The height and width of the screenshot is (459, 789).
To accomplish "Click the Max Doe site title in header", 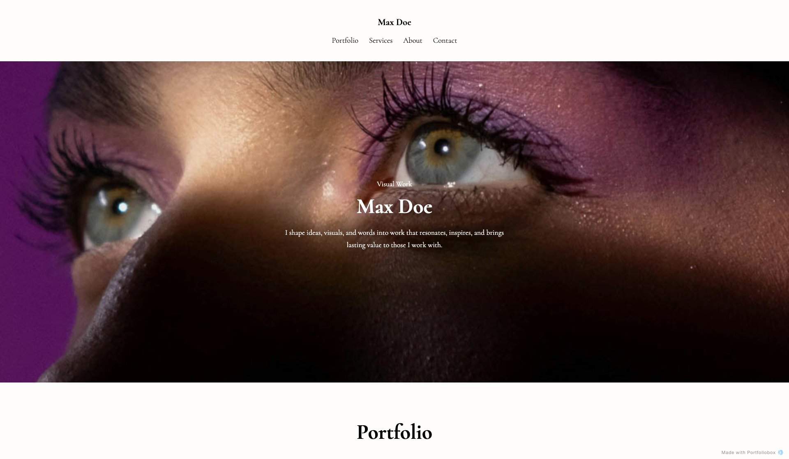I will 394,22.
